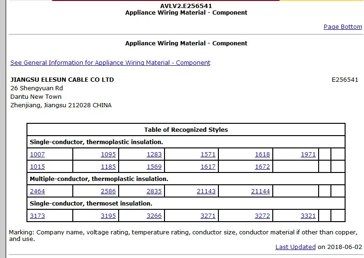Click the Last Updated link
364x258 pixels.
295,247
